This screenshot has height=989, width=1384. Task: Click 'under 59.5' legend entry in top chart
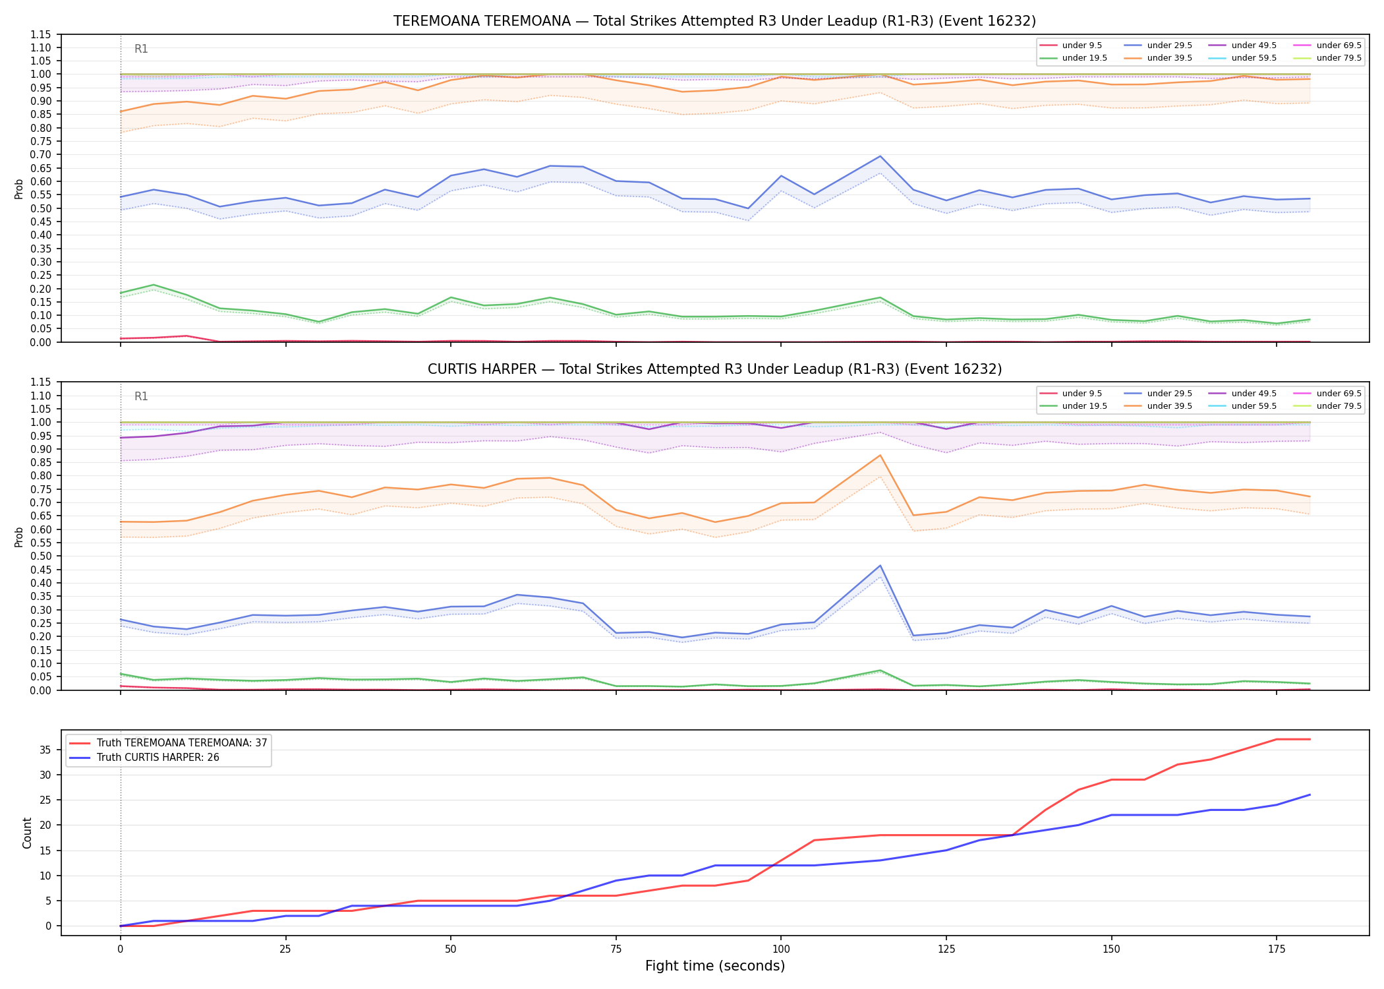click(1243, 58)
